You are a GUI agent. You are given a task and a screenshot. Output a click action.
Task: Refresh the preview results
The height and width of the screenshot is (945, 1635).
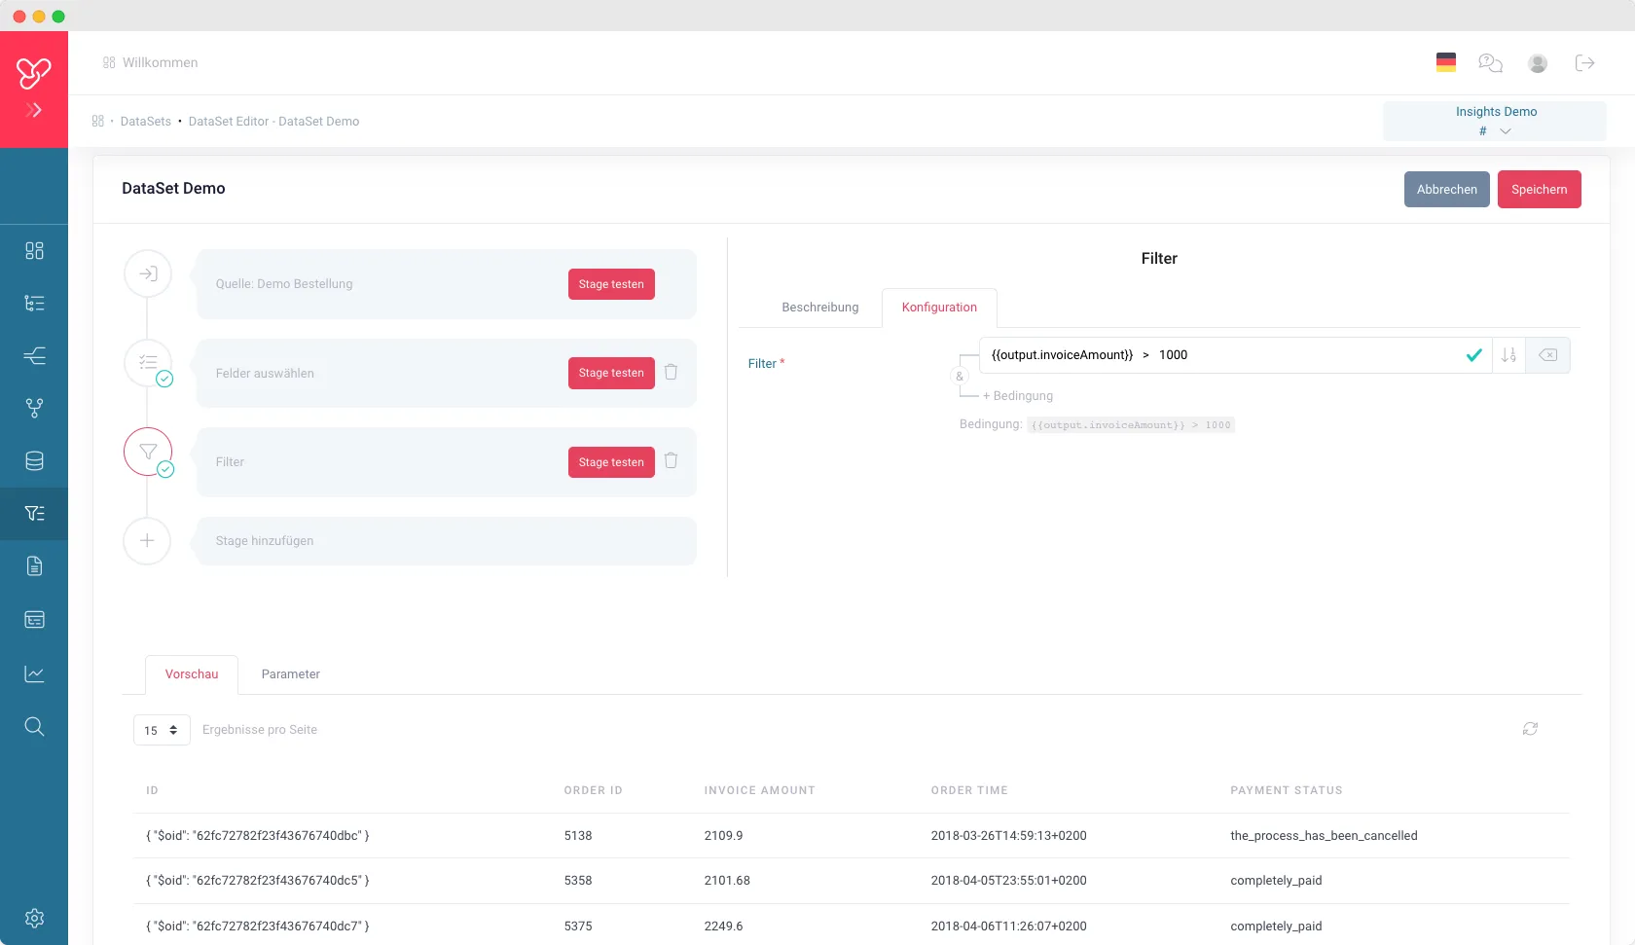coord(1530,729)
